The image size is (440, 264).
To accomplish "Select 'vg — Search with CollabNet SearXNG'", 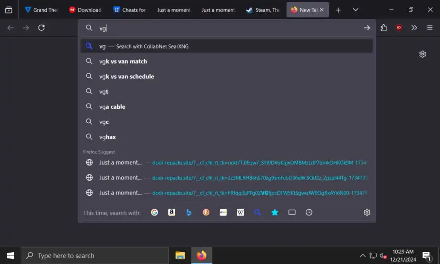I will pos(227,46).
